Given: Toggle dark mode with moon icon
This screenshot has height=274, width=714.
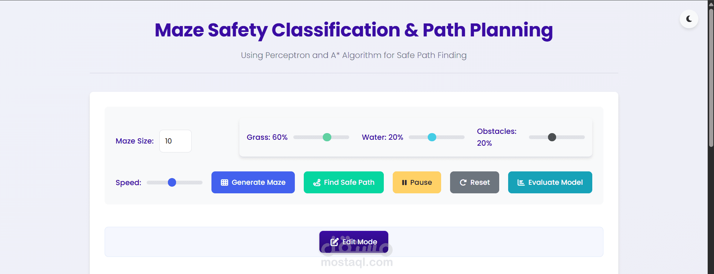Looking at the screenshot, I should [689, 19].
